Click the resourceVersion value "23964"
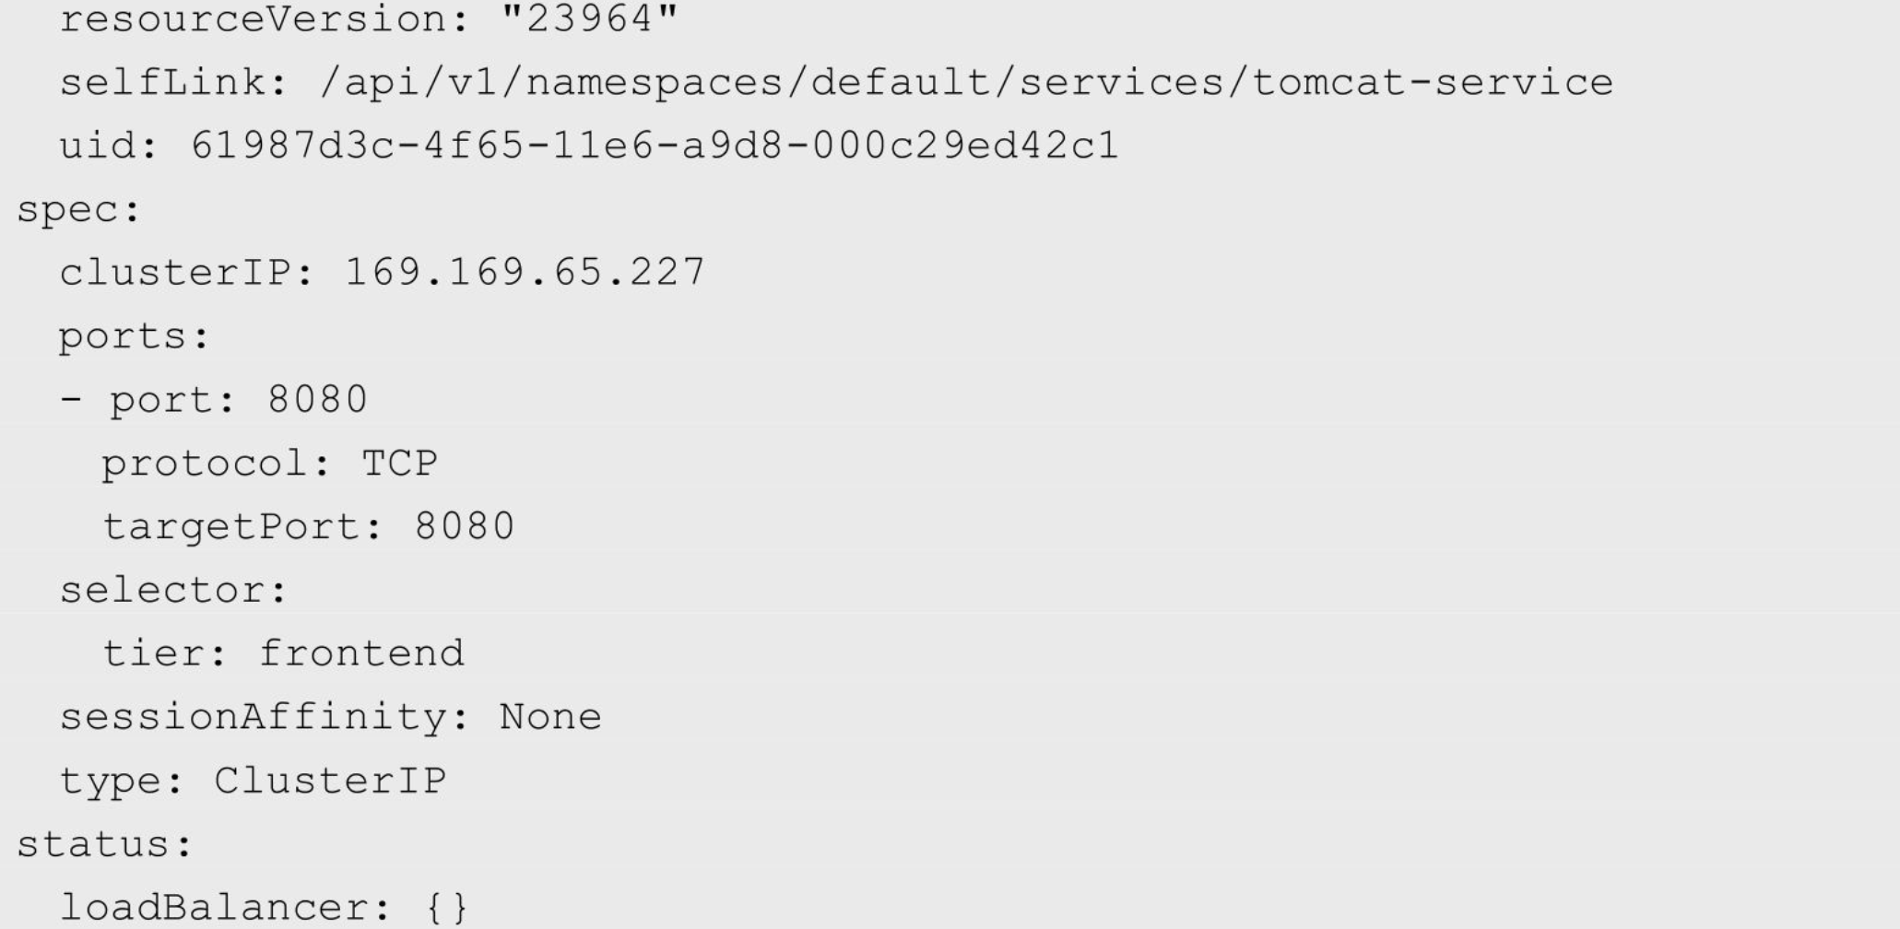This screenshot has height=929, width=1900. click(x=589, y=18)
